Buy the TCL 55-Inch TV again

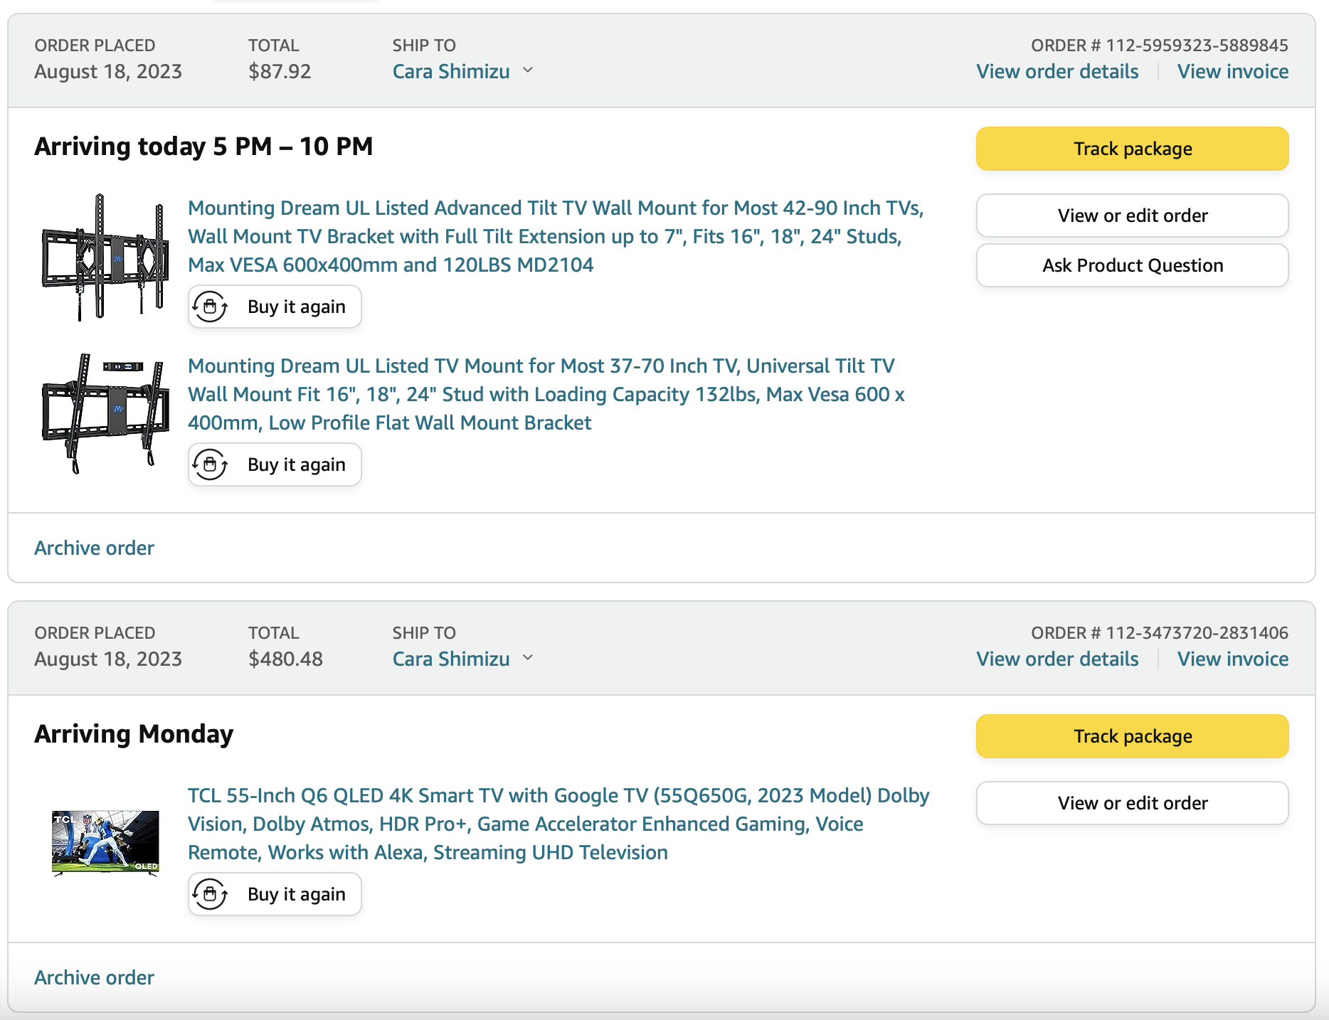pos(275,894)
